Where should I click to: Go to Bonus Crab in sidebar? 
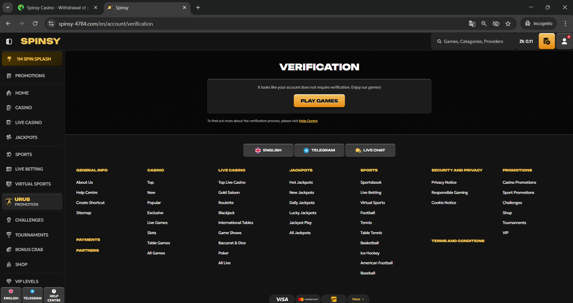coord(29,250)
